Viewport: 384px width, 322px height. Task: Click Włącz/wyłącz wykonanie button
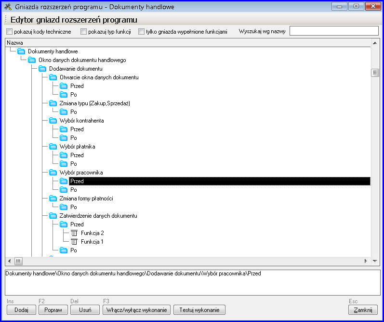(136, 310)
